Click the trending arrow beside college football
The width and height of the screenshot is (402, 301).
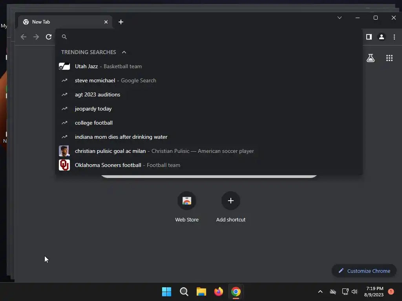(x=64, y=123)
